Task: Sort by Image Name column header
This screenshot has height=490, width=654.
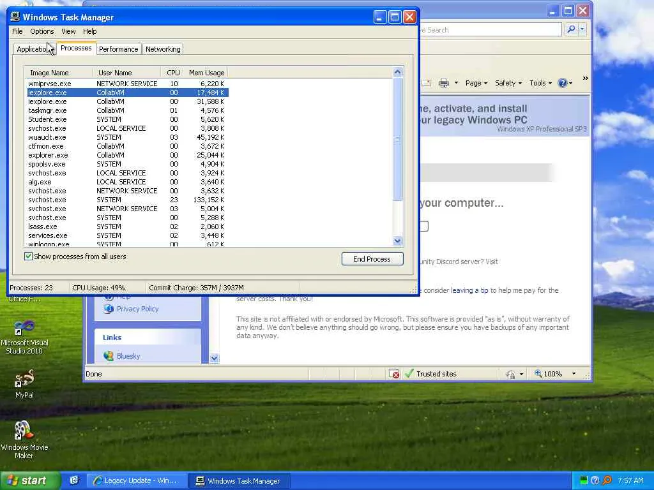Action: click(x=58, y=73)
